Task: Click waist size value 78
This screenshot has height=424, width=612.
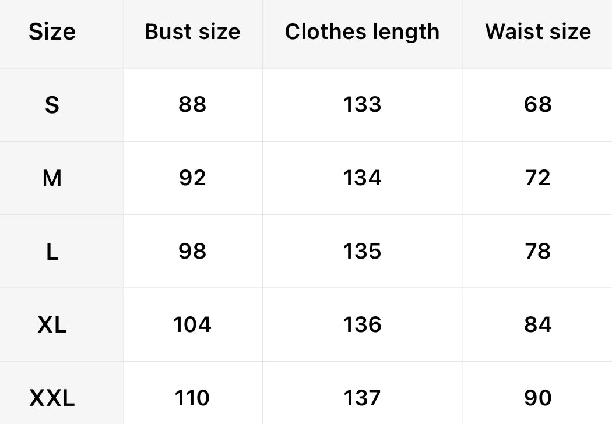Action: pos(537,252)
